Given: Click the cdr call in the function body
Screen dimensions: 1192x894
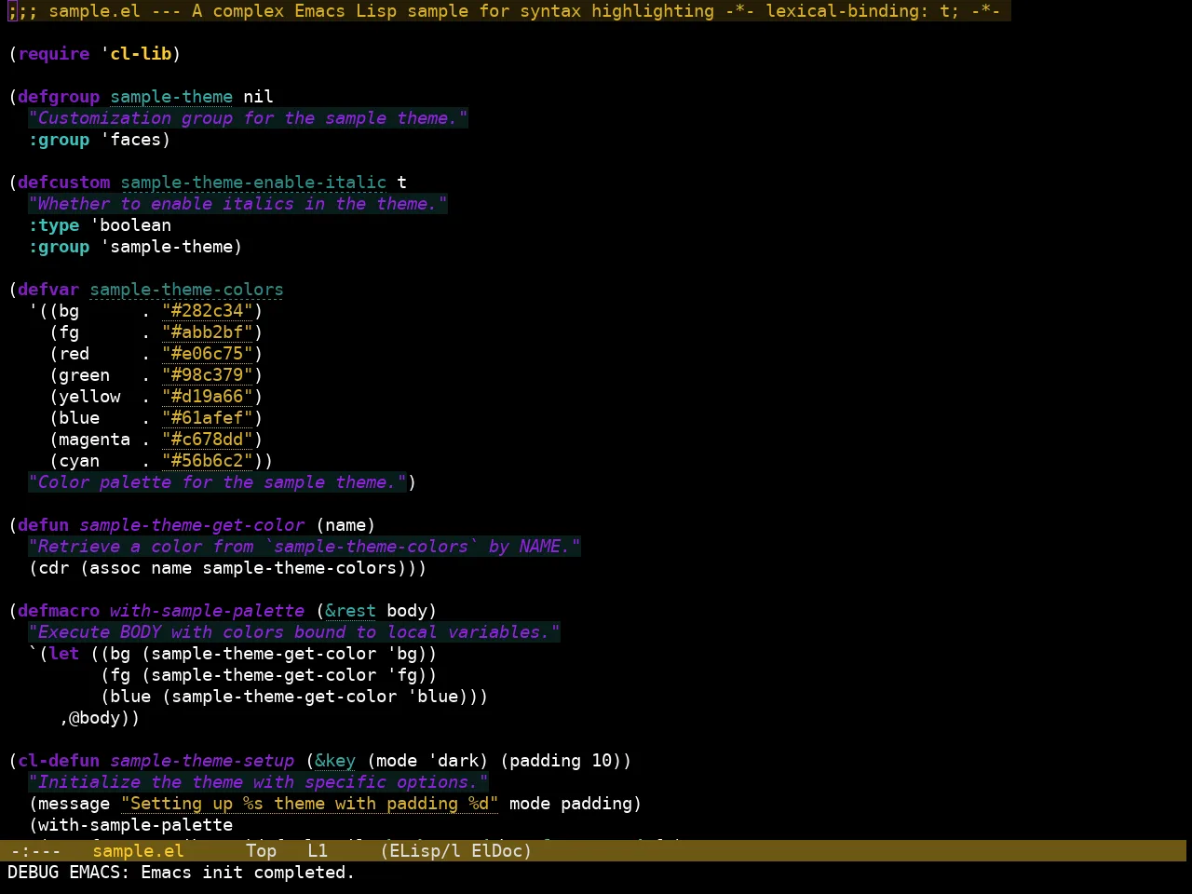Looking at the screenshot, I should pos(54,568).
